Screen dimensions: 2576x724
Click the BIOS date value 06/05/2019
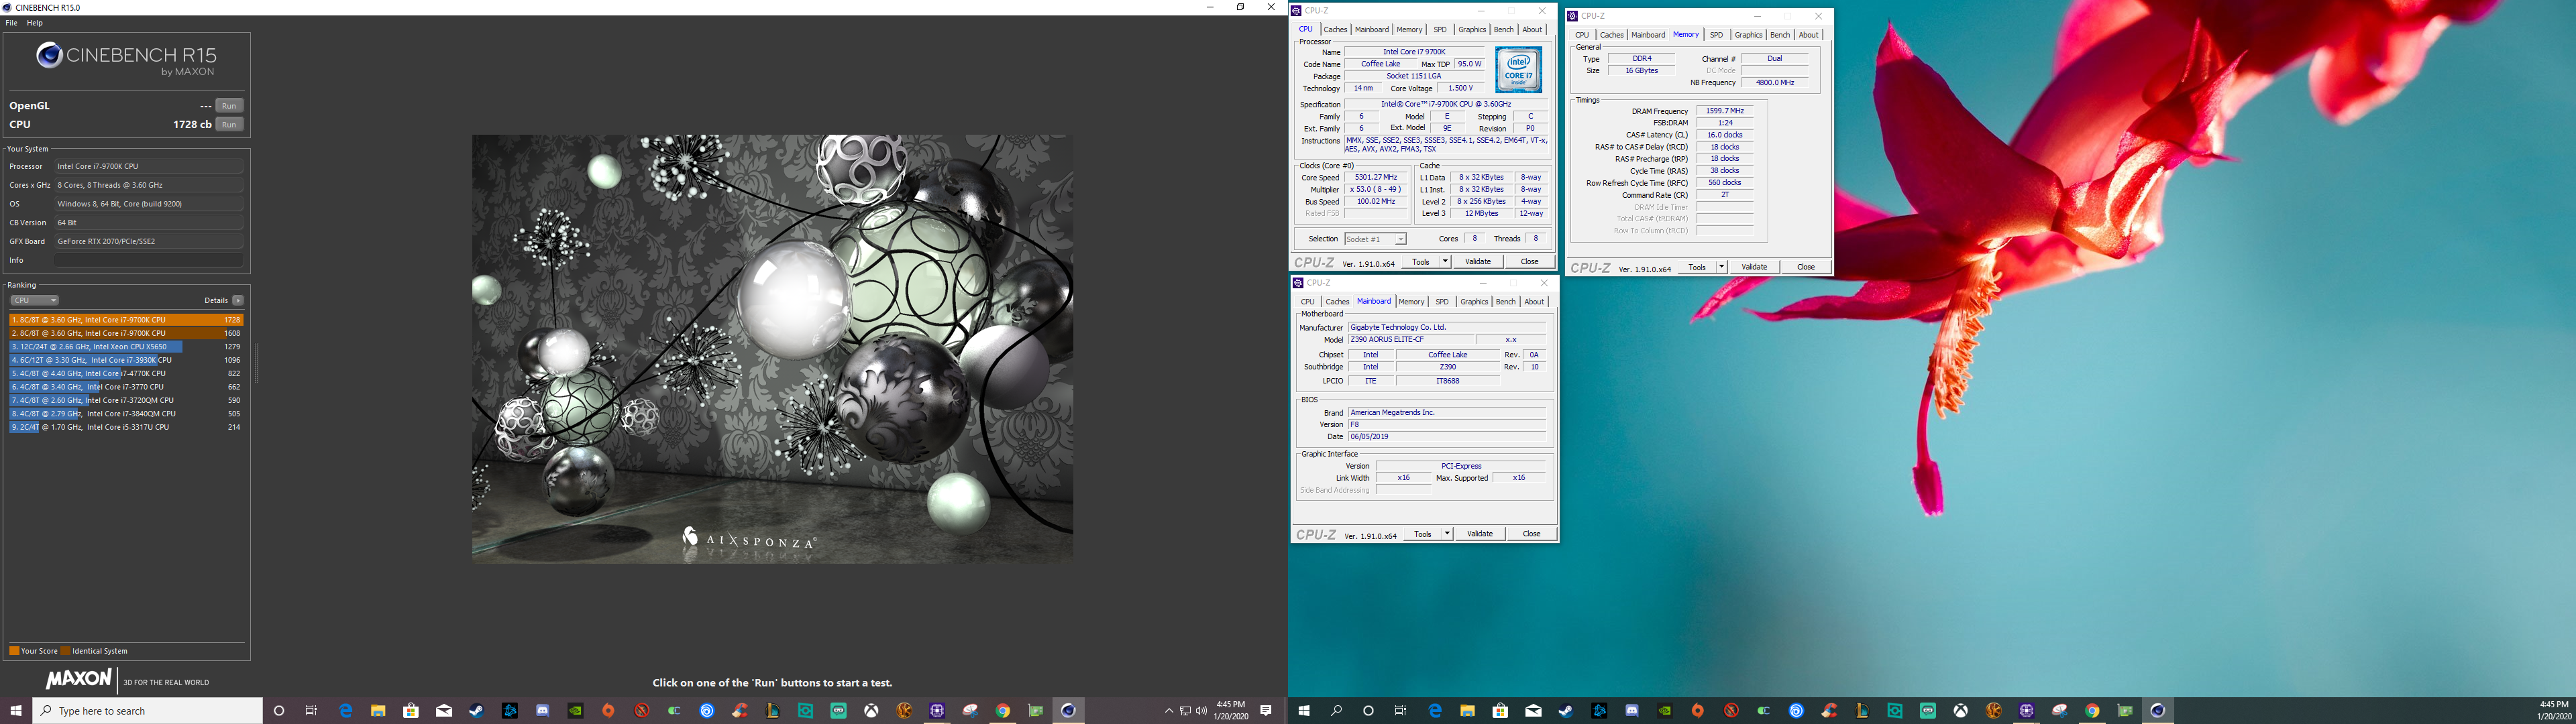click(1447, 437)
